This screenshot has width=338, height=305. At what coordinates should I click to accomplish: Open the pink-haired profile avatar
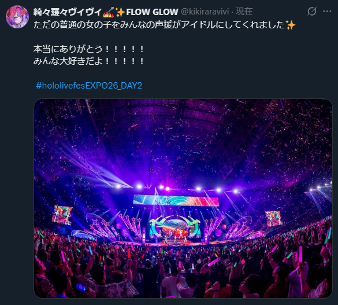tap(17, 17)
